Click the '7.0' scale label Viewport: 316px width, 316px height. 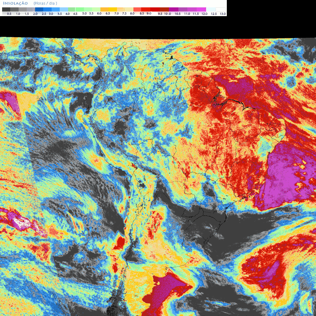117,13
